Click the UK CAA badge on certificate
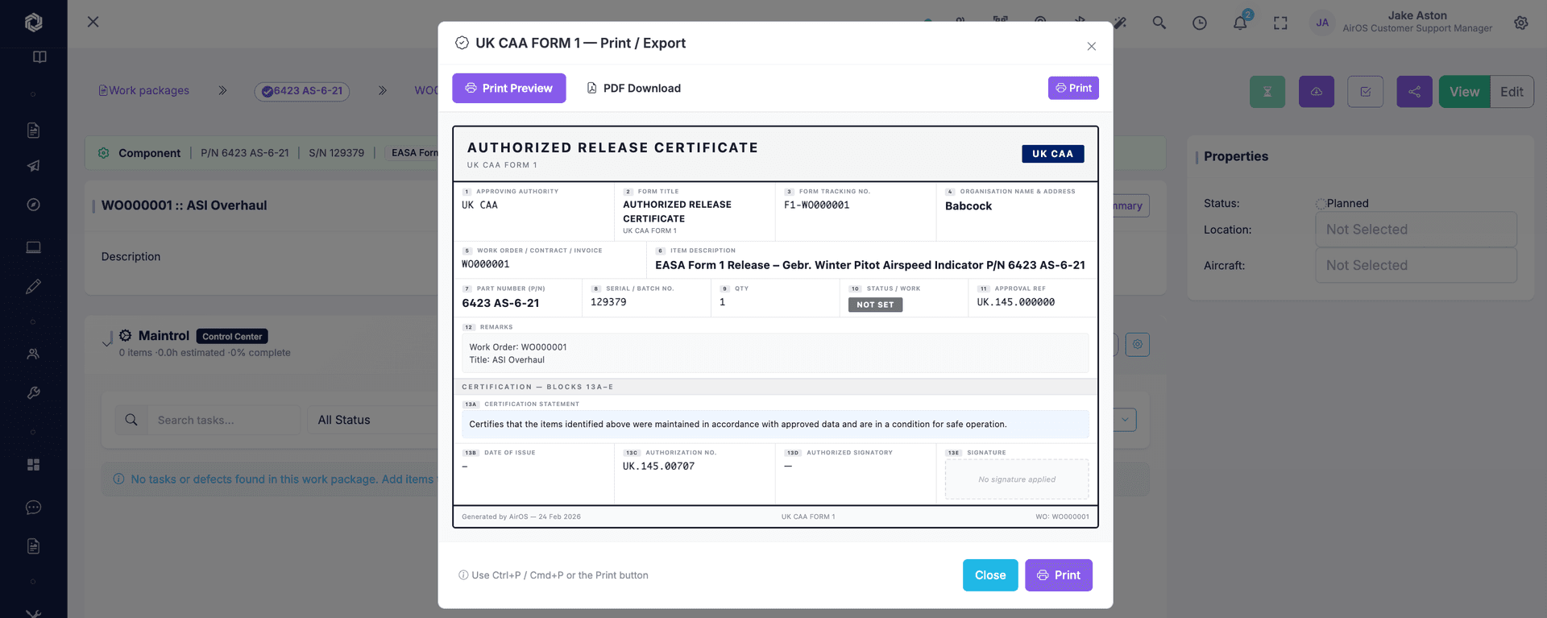The height and width of the screenshot is (618, 1547). (1052, 154)
